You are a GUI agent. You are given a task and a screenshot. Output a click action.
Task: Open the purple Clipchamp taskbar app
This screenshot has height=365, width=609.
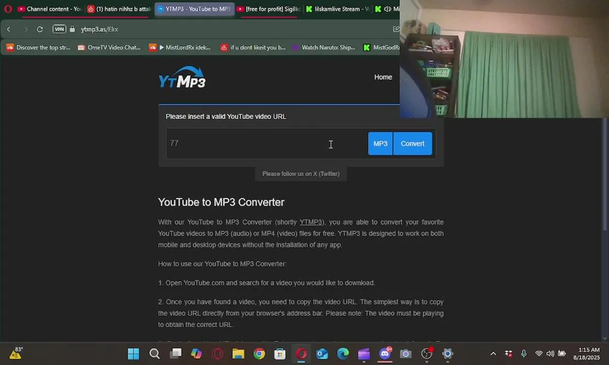click(x=364, y=354)
